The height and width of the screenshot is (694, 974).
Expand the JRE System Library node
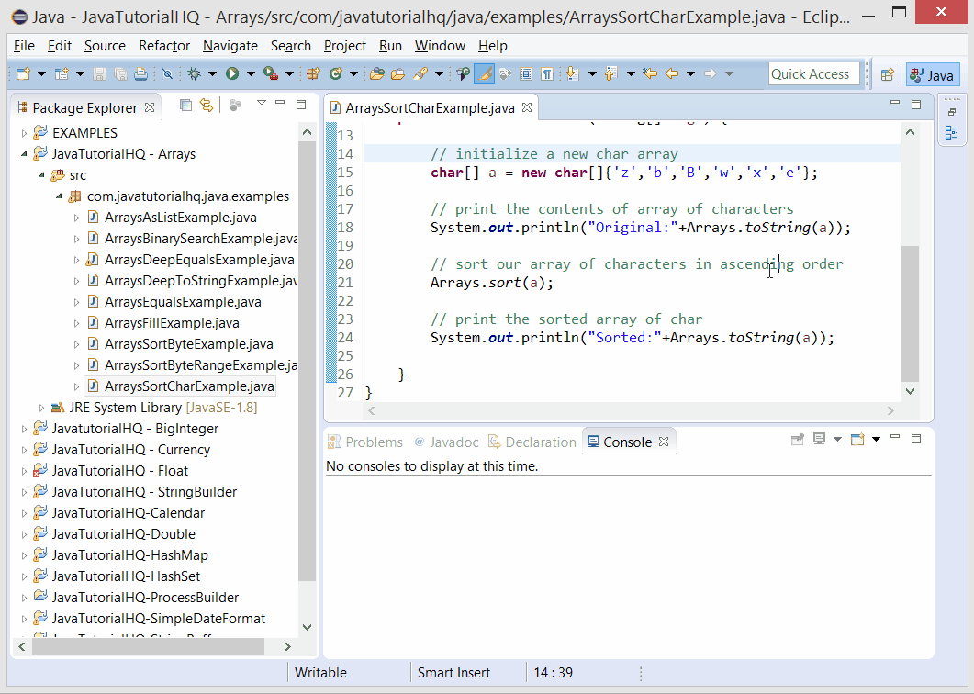(41, 408)
